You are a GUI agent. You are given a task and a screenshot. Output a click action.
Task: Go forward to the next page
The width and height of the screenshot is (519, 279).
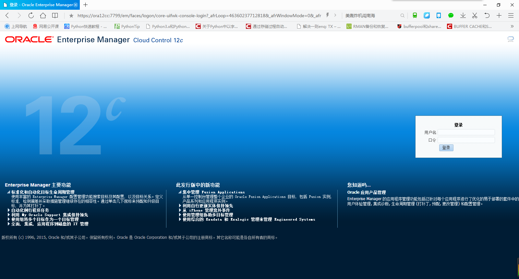pyautogui.click(x=19, y=16)
